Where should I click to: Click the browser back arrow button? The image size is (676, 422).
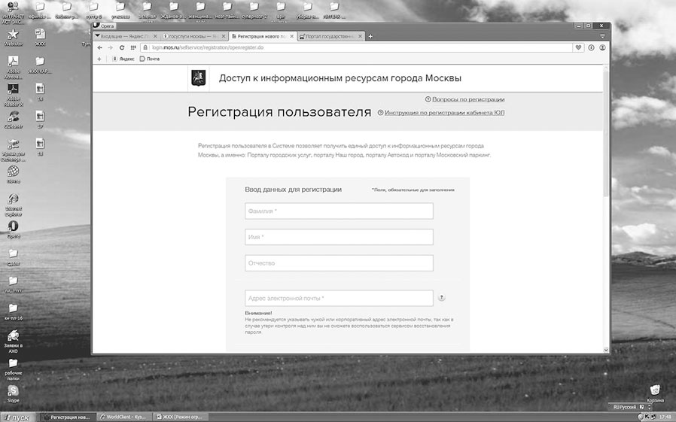click(100, 47)
